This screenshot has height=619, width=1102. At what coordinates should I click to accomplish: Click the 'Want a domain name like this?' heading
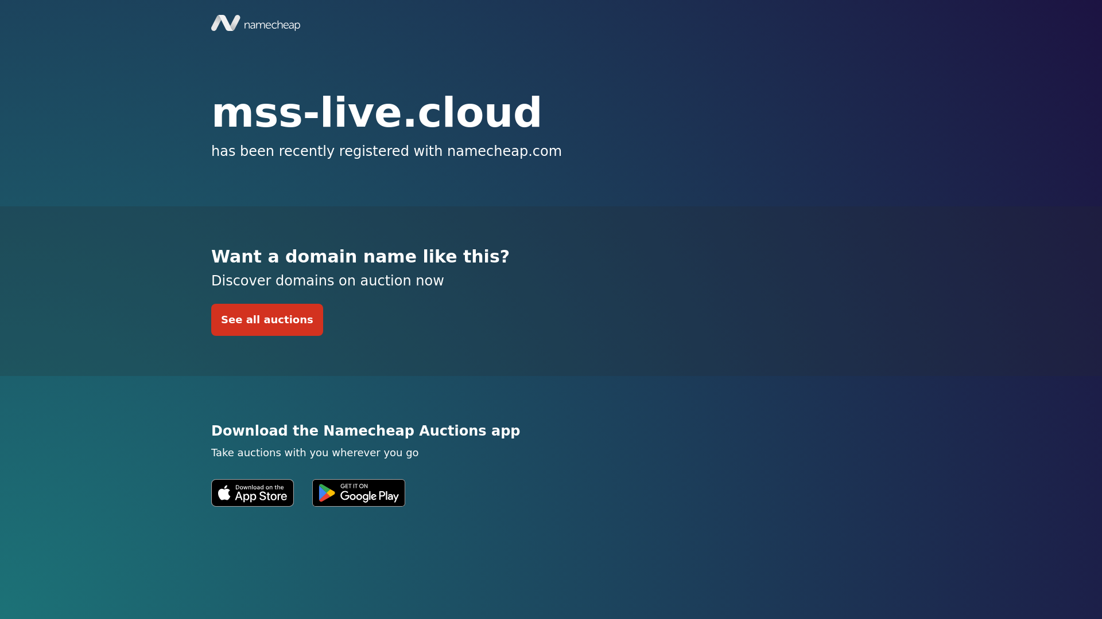click(x=360, y=257)
